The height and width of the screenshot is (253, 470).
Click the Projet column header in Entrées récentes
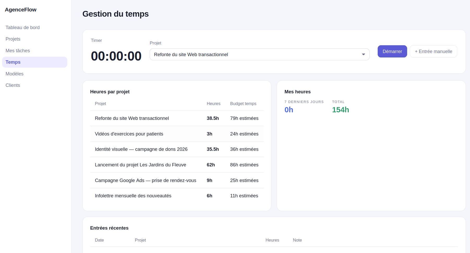pos(140,240)
